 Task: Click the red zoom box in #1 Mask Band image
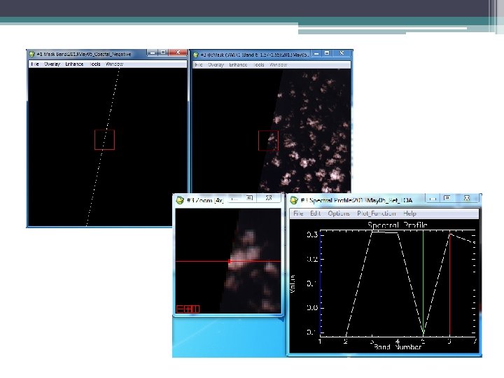104,140
